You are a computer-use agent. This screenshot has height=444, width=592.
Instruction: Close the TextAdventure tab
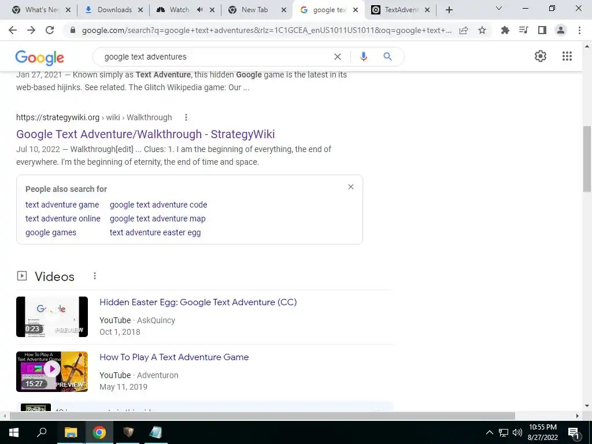pyautogui.click(x=427, y=10)
